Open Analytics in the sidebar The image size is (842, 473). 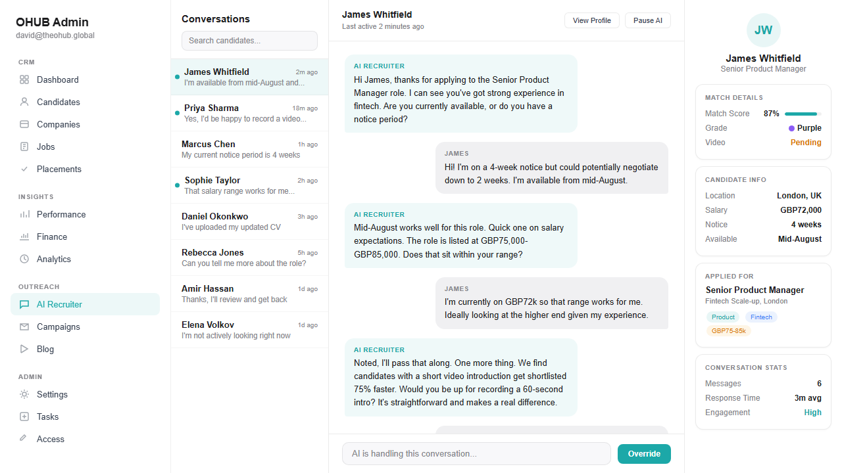coord(85,259)
